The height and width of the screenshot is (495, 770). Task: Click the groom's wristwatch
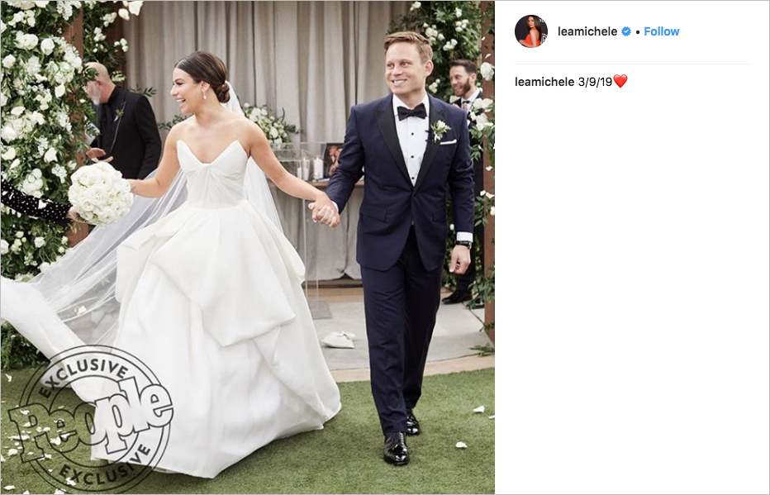463,244
